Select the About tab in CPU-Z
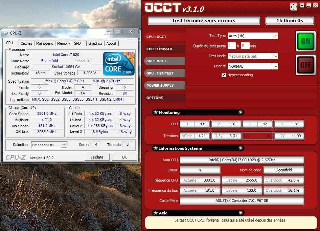Screen dimensions: 320x231 111,43
